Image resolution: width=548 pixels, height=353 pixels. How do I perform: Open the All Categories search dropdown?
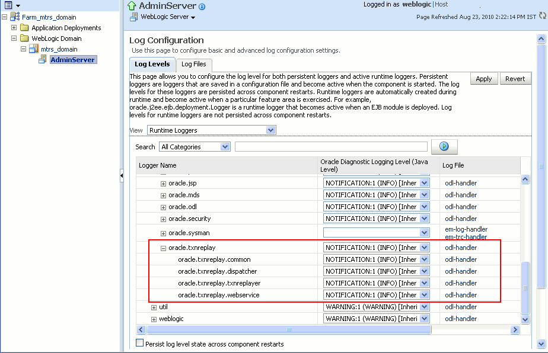click(x=195, y=147)
